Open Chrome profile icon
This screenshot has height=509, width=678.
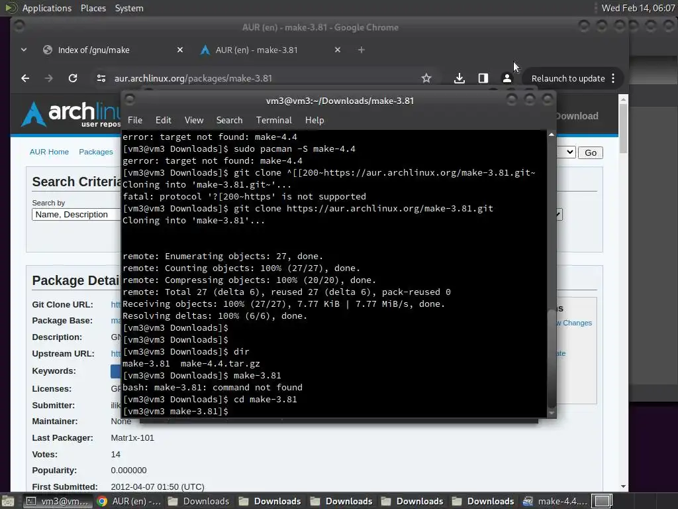[x=507, y=78]
